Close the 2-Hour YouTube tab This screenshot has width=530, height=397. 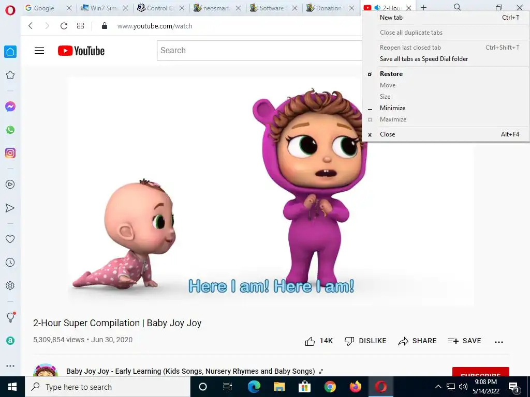coord(409,8)
